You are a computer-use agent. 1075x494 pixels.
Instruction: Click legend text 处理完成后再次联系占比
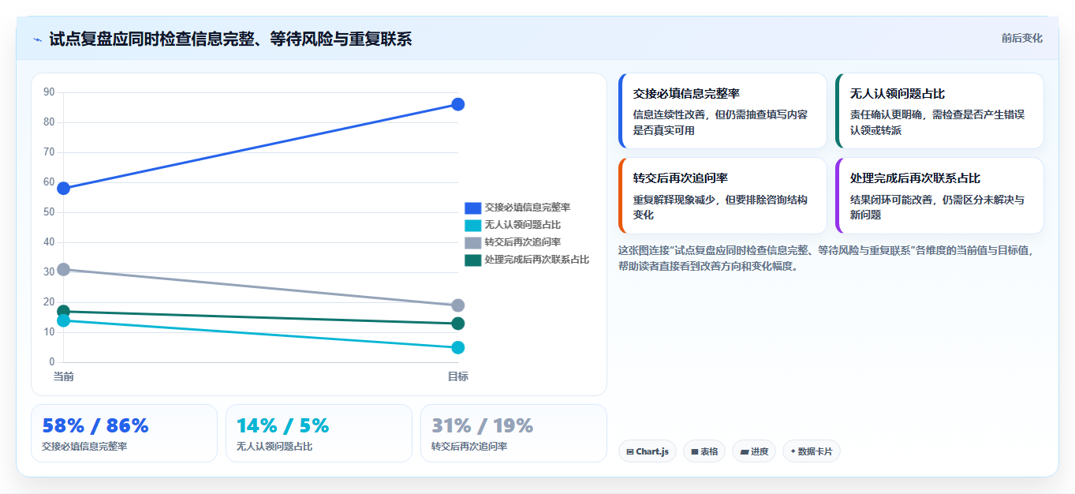[537, 260]
